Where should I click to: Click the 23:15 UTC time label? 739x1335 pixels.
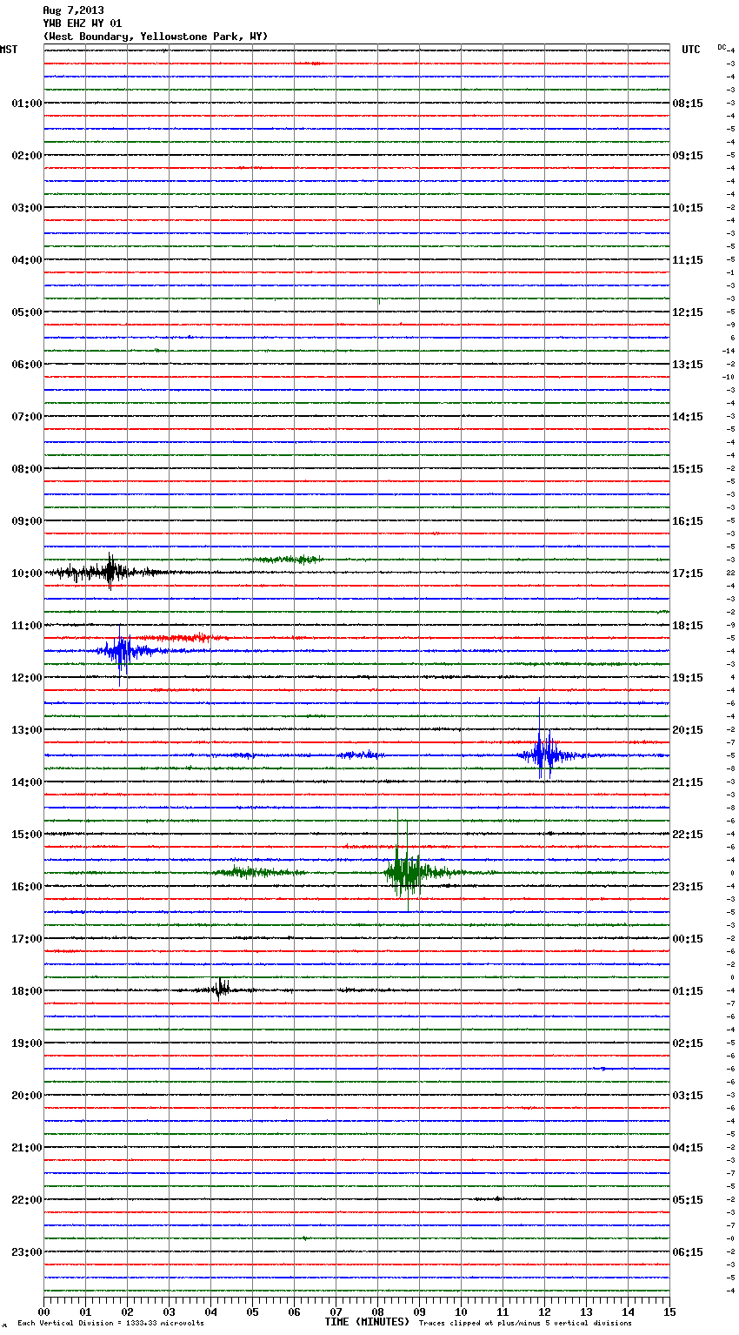[x=688, y=887]
